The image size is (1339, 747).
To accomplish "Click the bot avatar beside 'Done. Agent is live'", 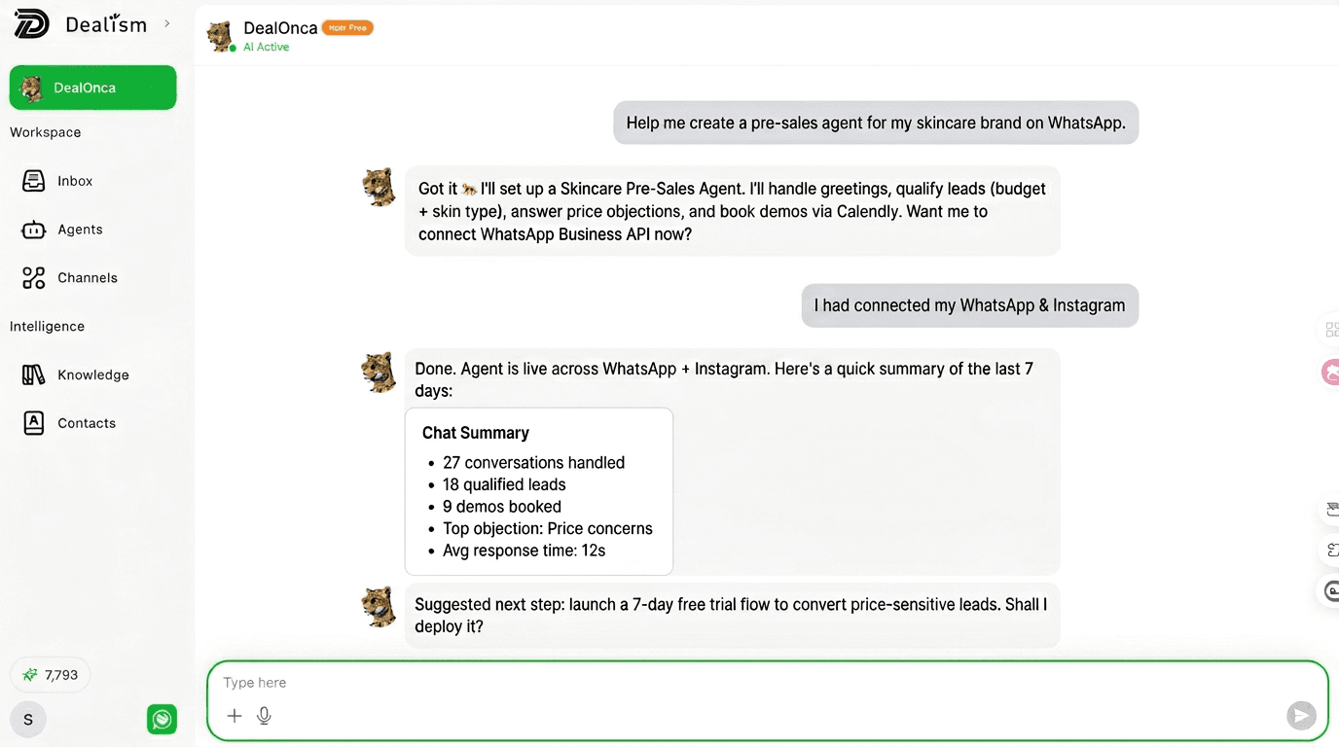I will [379, 372].
